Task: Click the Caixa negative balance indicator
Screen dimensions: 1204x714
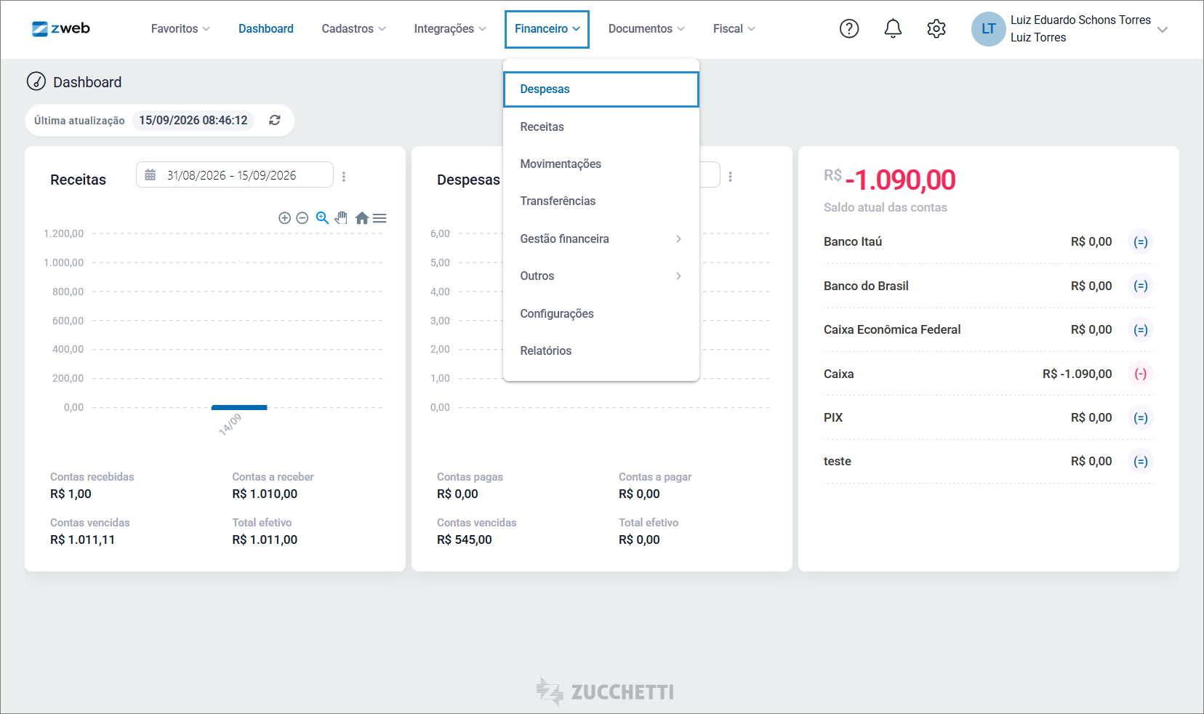Action: [x=1141, y=374]
